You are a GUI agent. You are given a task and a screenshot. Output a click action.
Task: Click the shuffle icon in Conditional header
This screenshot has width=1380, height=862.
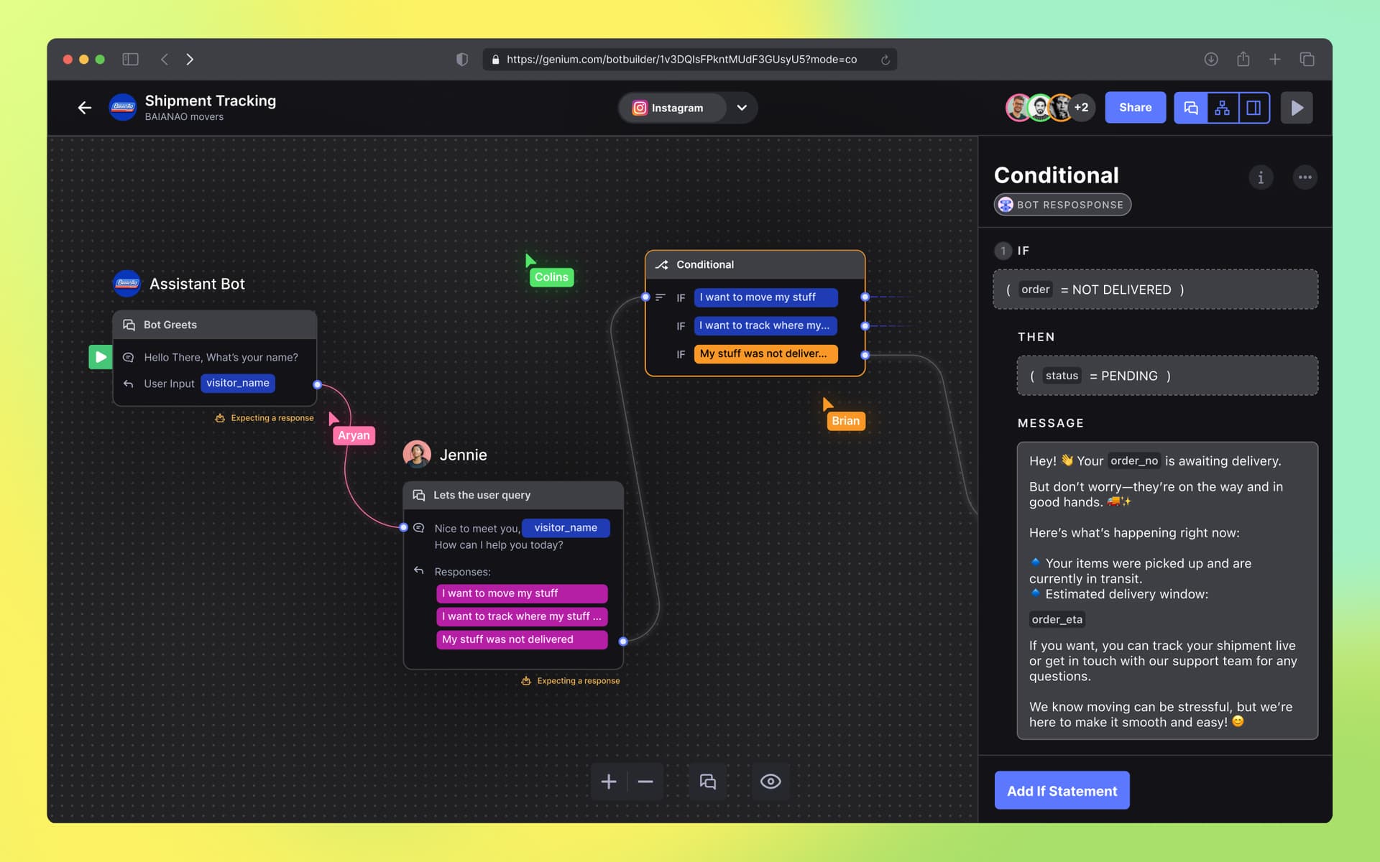662,265
